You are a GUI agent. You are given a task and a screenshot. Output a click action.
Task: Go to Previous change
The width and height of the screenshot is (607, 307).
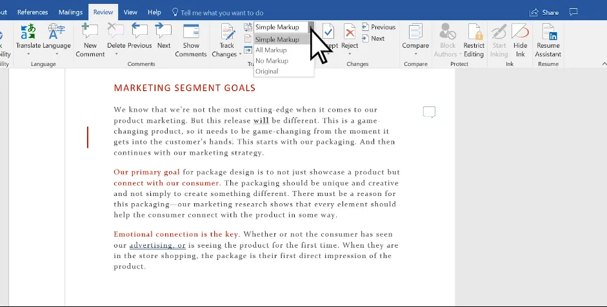(379, 27)
